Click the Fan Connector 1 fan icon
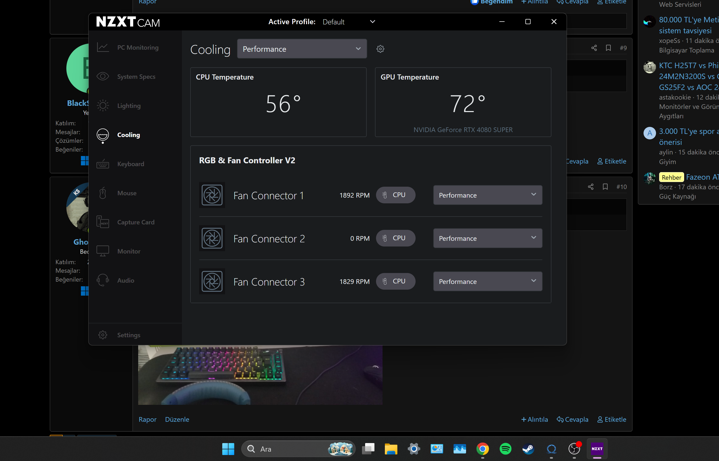Screen dimensions: 719x461 click(x=212, y=195)
